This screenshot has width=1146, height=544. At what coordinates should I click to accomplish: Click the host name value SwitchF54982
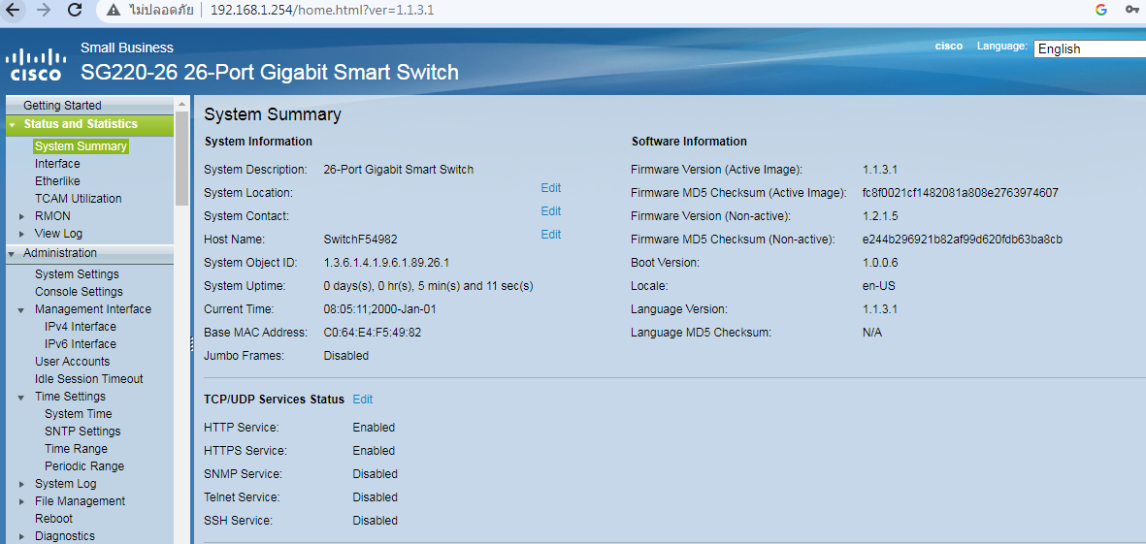point(360,240)
